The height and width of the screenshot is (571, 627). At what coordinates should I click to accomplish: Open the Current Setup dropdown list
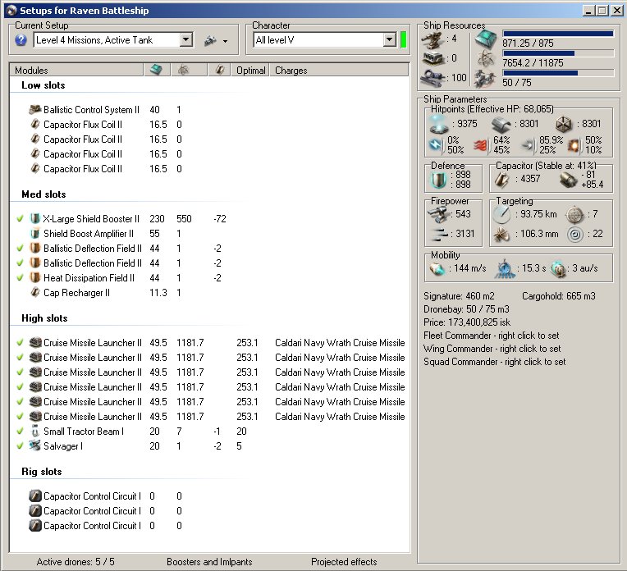(x=185, y=39)
